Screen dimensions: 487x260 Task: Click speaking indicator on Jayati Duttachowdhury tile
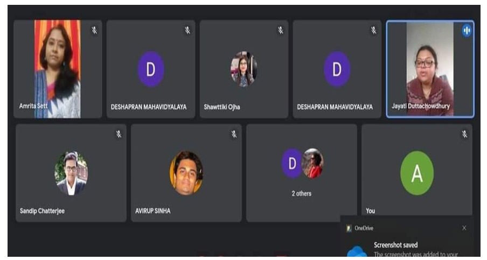point(467,30)
